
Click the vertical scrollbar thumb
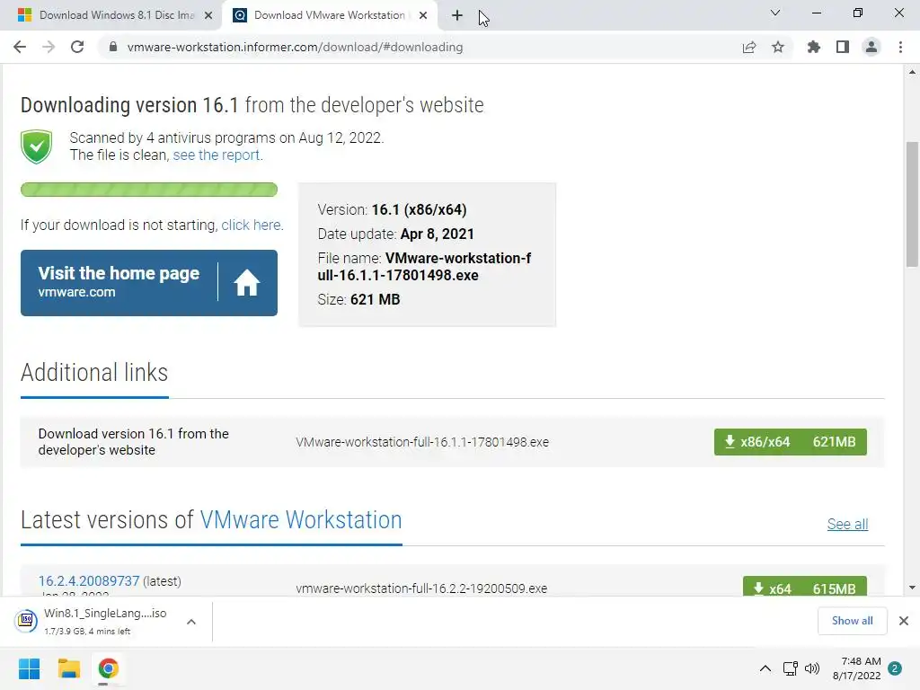912,204
